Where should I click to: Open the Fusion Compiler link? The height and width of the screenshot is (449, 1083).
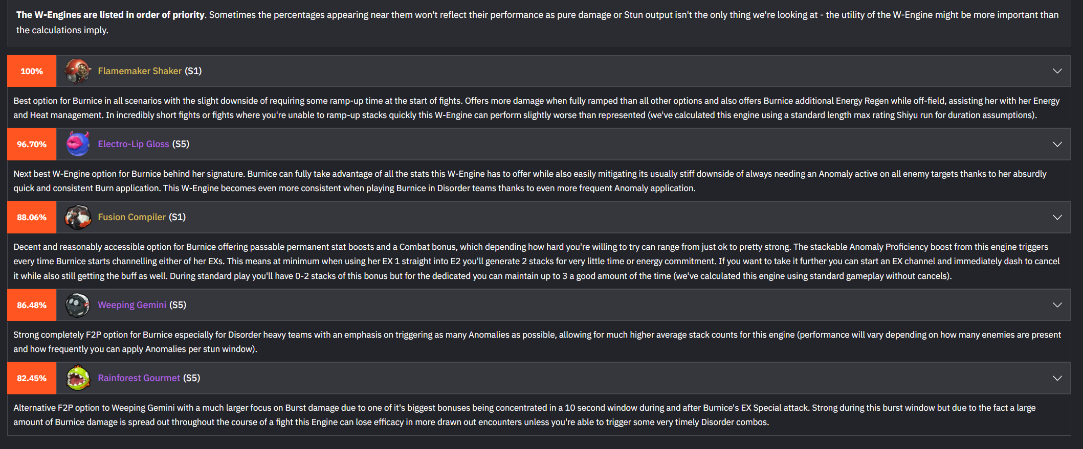tap(132, 217)
